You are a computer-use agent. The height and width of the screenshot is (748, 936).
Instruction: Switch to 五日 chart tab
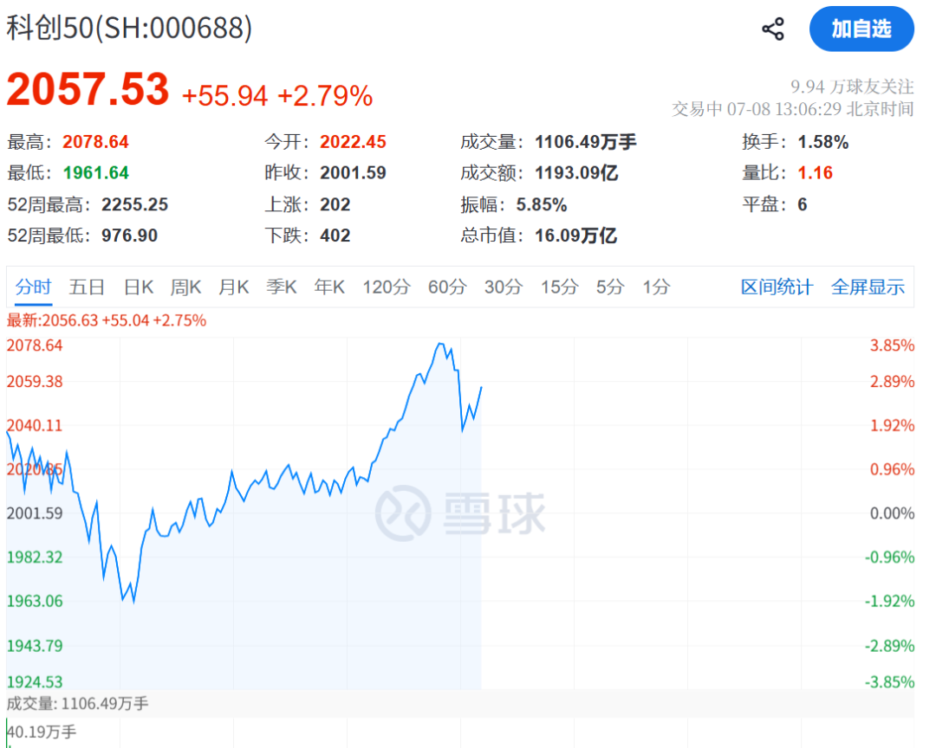pyautogui.click(x=87, y=287)
